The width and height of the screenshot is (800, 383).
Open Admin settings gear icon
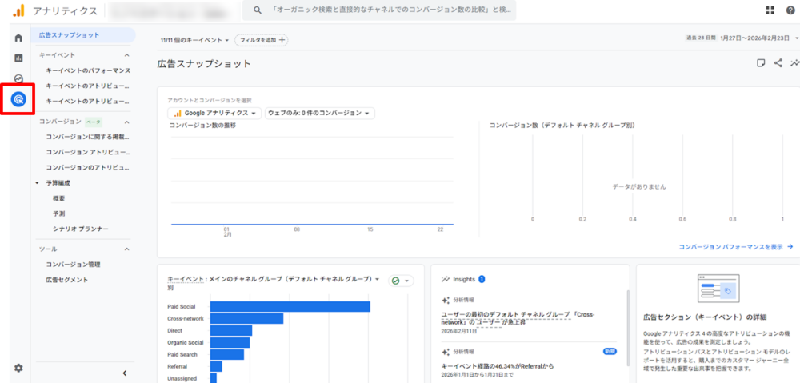pyautogui.click(x=18, y=368)
